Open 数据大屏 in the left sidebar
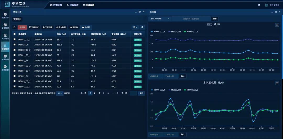 click(5, 15)
